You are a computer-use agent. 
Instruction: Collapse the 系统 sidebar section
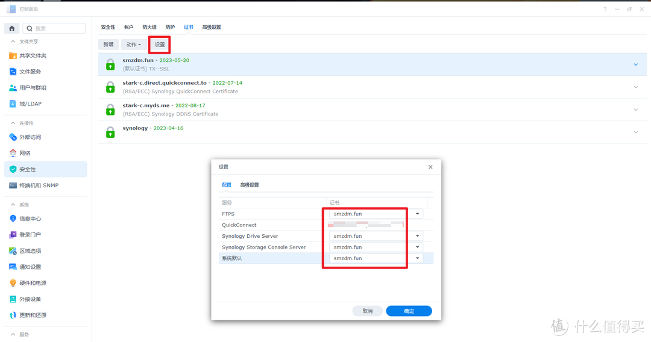tap(13, 205)
